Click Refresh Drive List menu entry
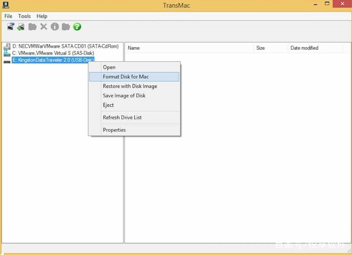Image resolution: width=352 pixels, height=255 pixels. click(x=134, y=117)
